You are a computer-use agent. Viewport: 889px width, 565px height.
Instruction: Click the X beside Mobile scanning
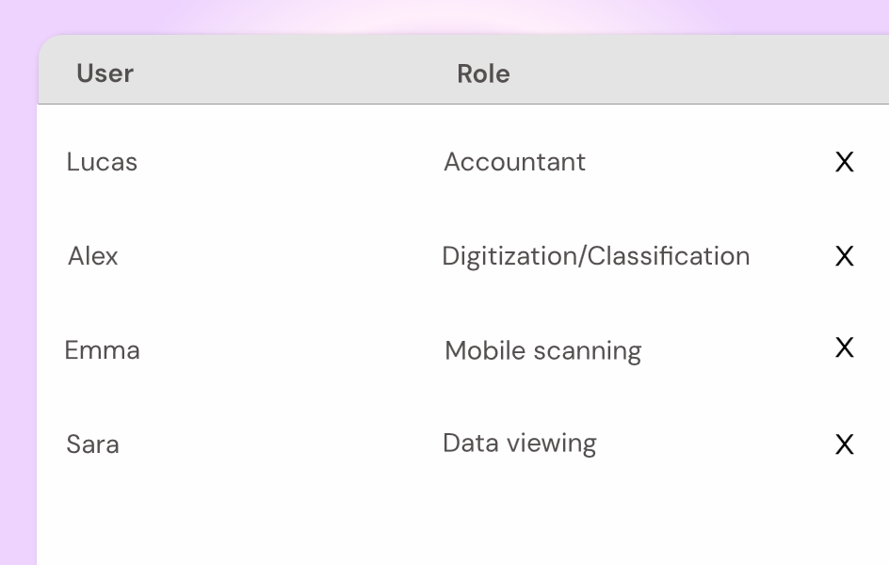point(844,347)
